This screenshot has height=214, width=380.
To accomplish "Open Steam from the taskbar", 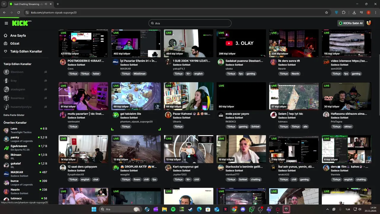I will [190, 209].
